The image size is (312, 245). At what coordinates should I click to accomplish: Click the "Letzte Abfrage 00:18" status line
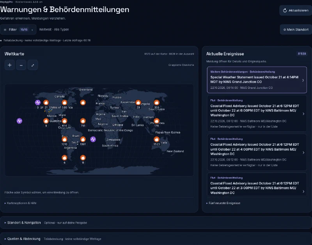click(77, 41)
